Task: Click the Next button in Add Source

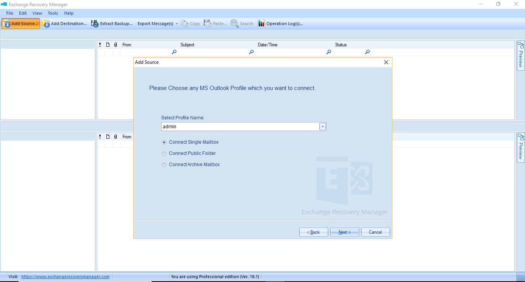Action: coord(344,232)
